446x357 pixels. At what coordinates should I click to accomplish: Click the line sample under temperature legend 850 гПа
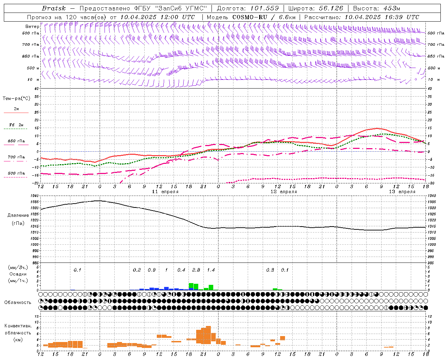click(16, 145)
